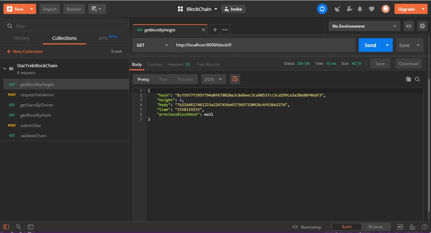Click the heart icon in header
The height and width of the screenshot is (233, 431).
point(372,9)
